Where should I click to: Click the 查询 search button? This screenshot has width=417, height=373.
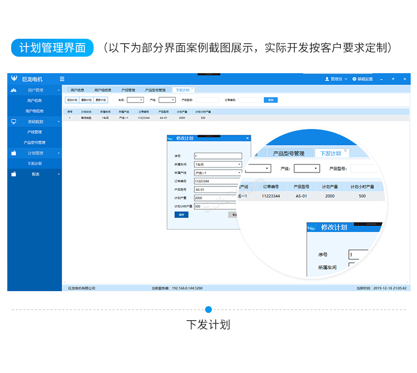coord(271,100)
